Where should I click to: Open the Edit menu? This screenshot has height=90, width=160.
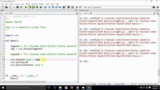point(6,4)
